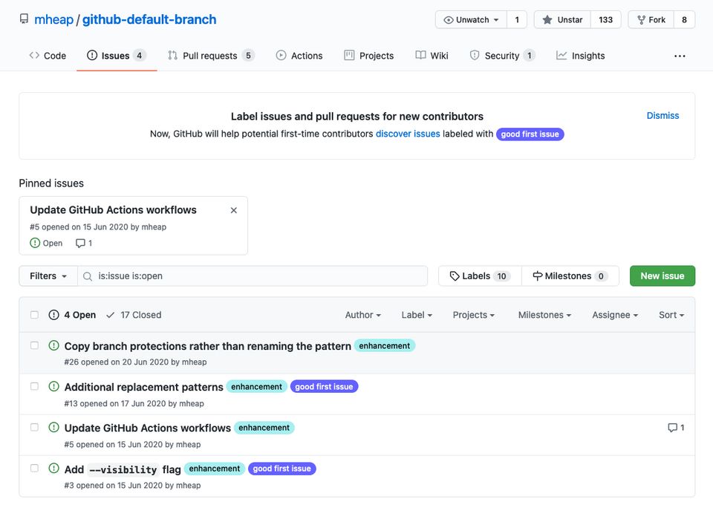Open the Filters dropdown
The image size is (713, 505).
(48, 276)
